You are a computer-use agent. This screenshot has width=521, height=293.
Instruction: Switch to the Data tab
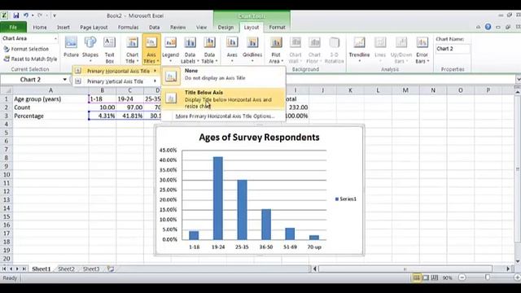(x=154, y=27)
